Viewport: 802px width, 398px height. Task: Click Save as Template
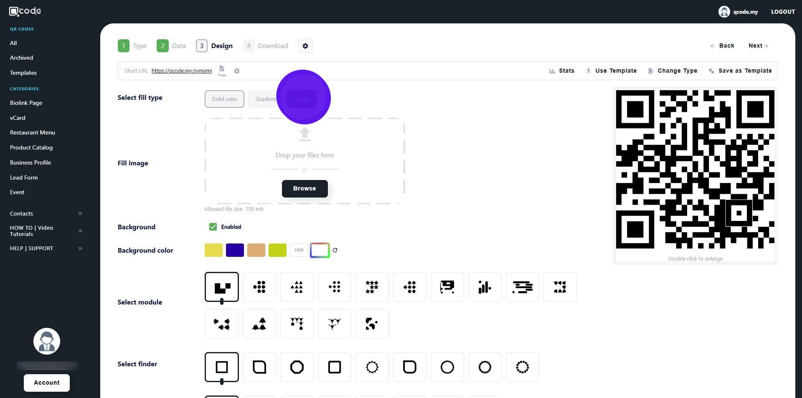[x=740, y=71]
